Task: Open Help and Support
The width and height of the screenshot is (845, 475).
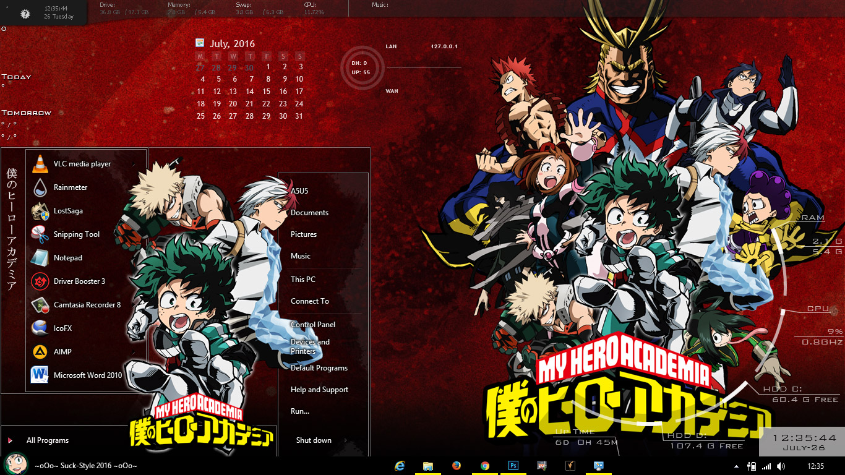Action: click(319, 390)
